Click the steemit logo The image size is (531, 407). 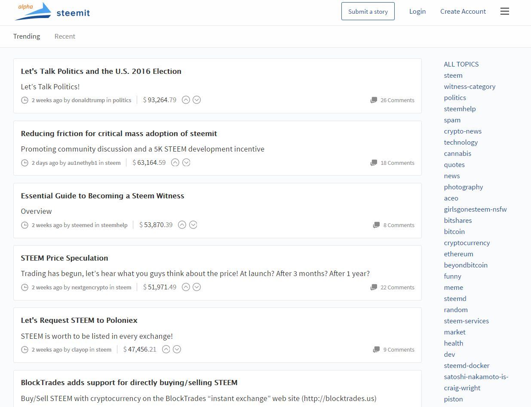click(x=52, y=12)
